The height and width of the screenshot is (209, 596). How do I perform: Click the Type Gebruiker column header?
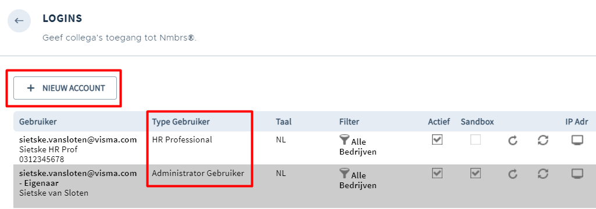click(181, 122)
